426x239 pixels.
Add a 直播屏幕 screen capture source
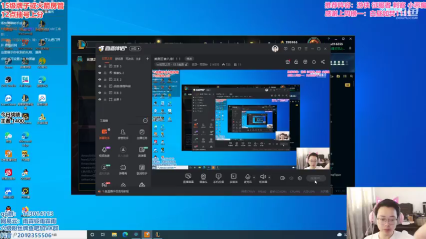[x=189, y=178]
